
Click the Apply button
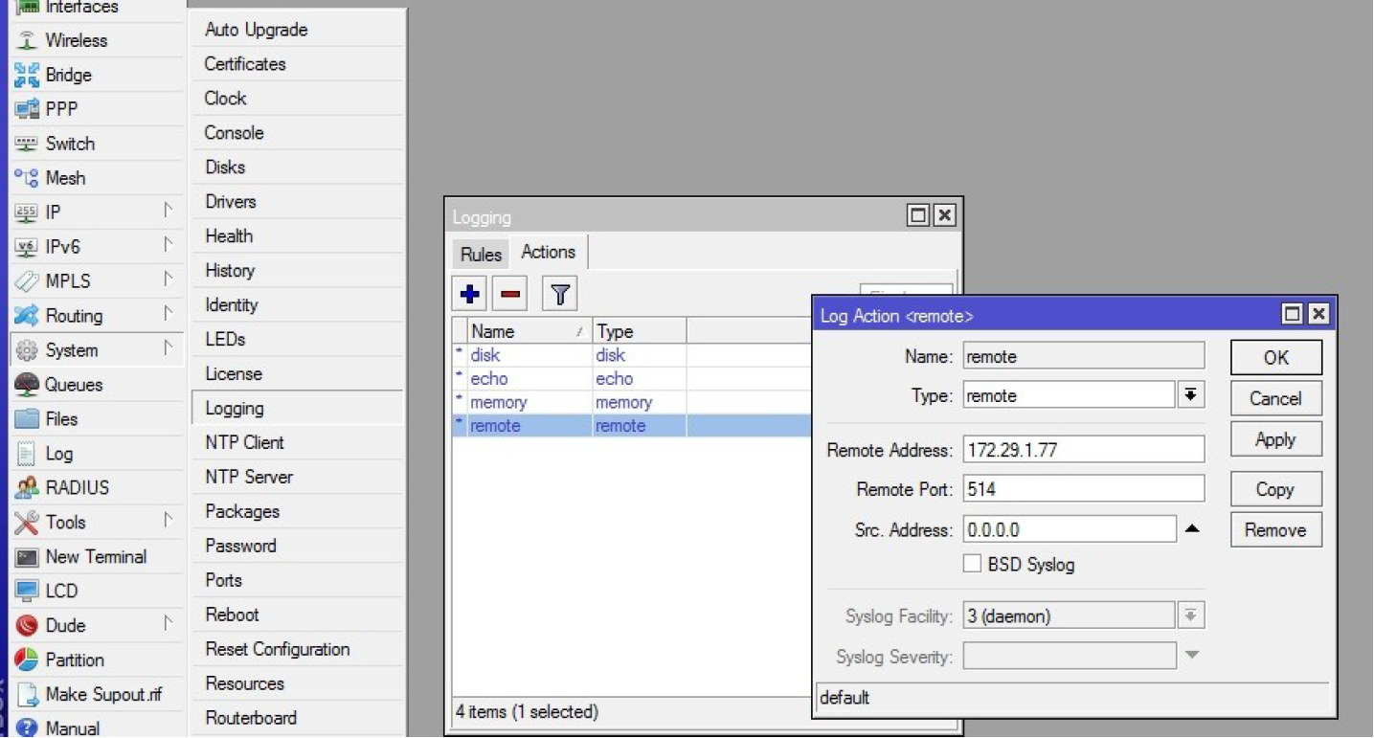click(x=1274, y=439)
